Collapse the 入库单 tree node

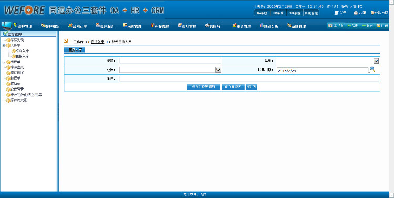[x=4, y=46]
